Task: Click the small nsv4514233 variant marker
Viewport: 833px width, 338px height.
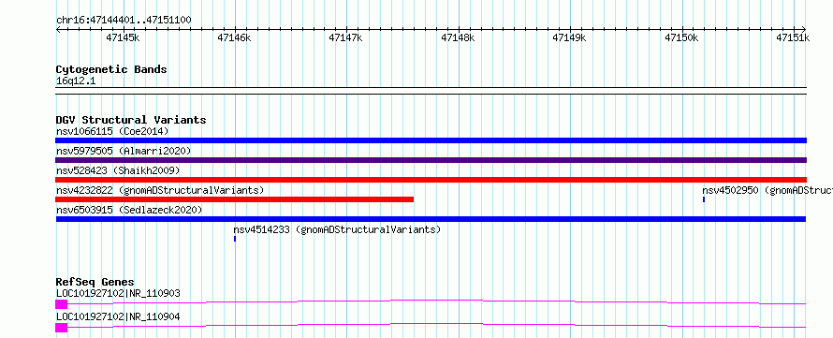Action: (x=235, y=239)
